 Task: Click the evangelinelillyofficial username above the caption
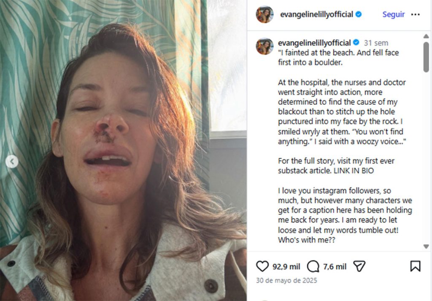click(314, 43)
